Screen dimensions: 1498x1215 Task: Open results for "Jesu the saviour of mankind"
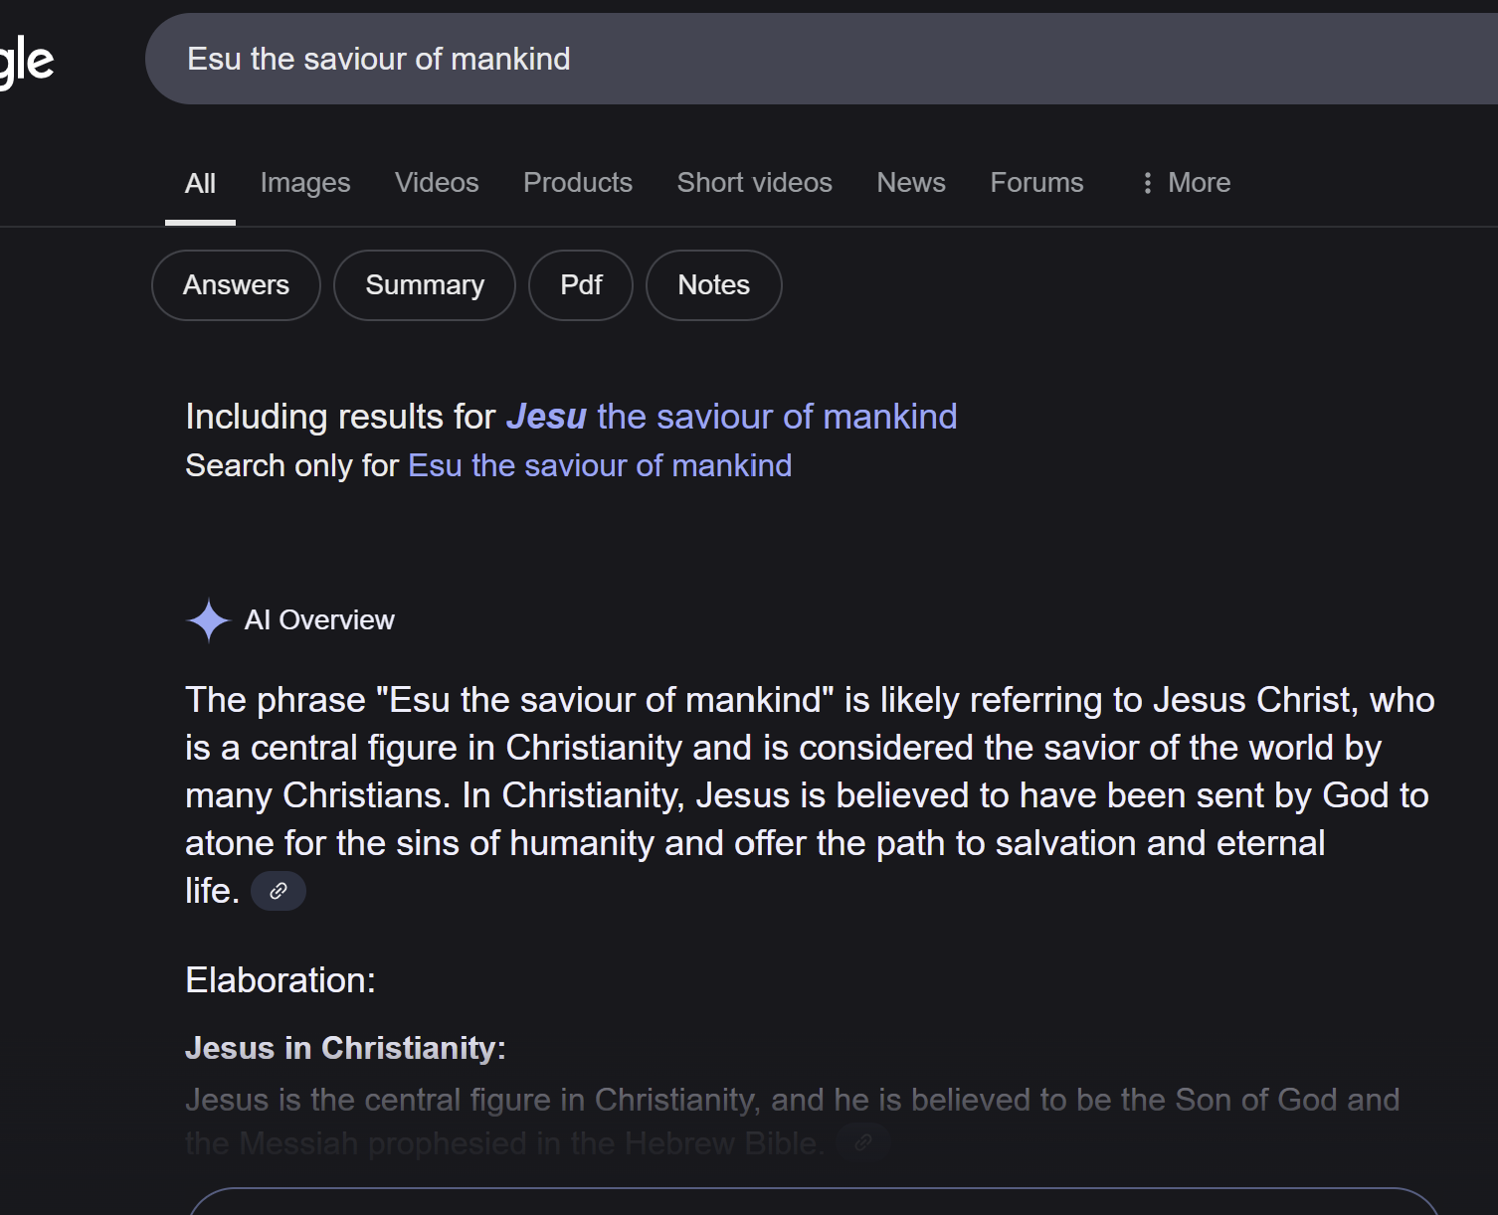[x=731, y=417]
